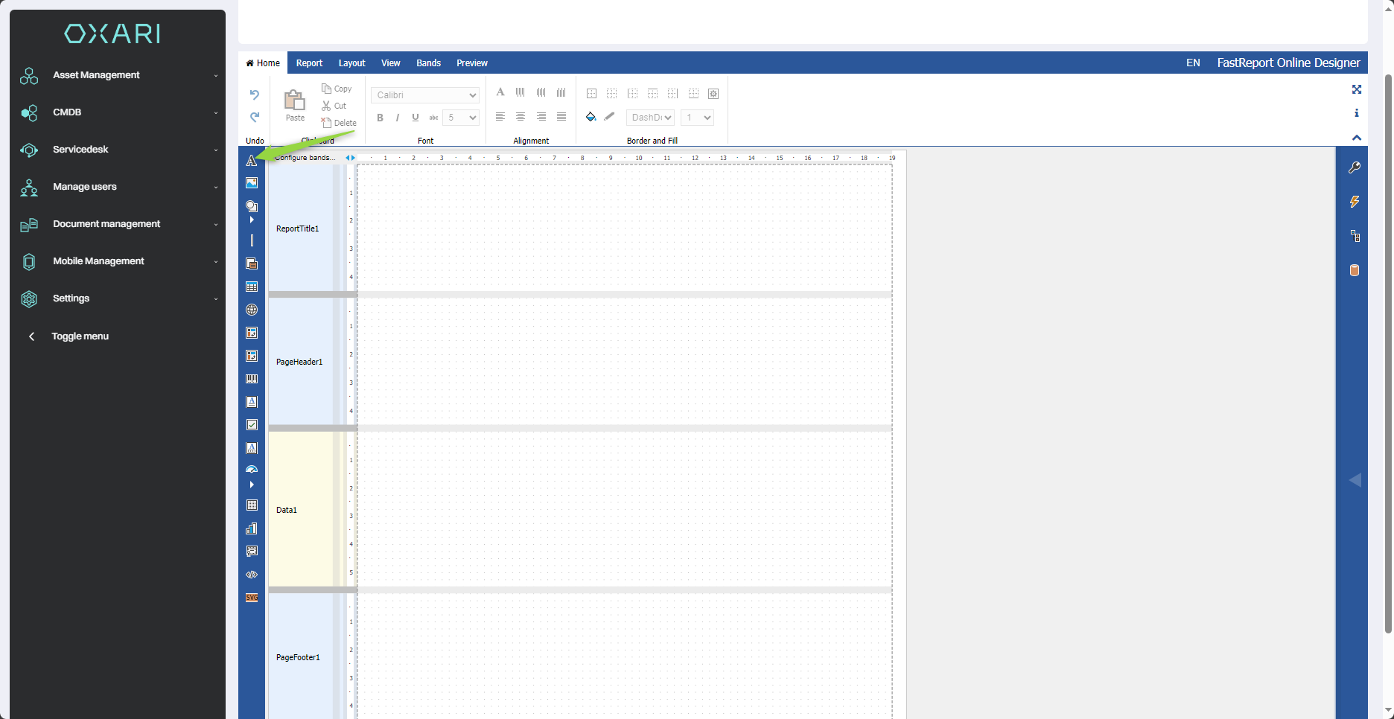The image size is (1394, 719).
Task: Toggle Bold font style
Action: click(x=380, y=118)
